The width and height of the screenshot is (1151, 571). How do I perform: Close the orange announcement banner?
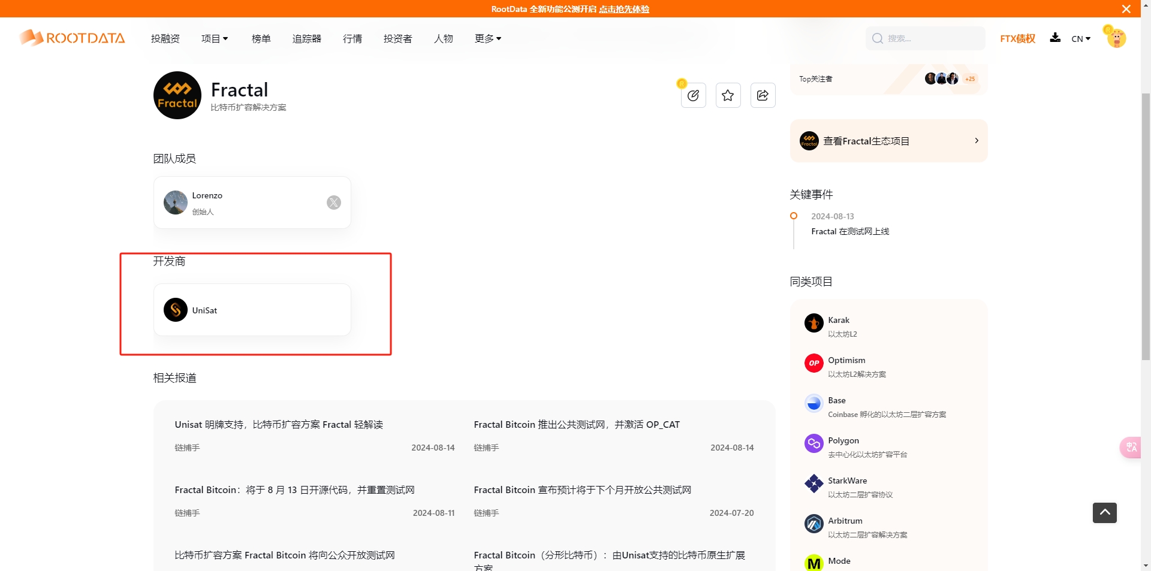1126,9
